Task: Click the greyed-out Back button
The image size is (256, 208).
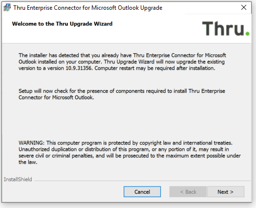Action: tap(188, 192)
